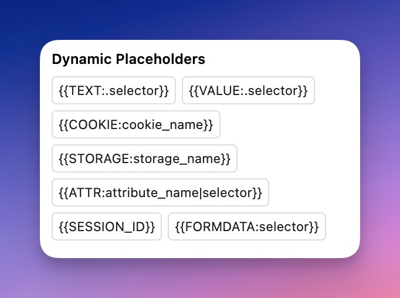Pick the COOKIE cookie_name tag

(x=136, y=124)
